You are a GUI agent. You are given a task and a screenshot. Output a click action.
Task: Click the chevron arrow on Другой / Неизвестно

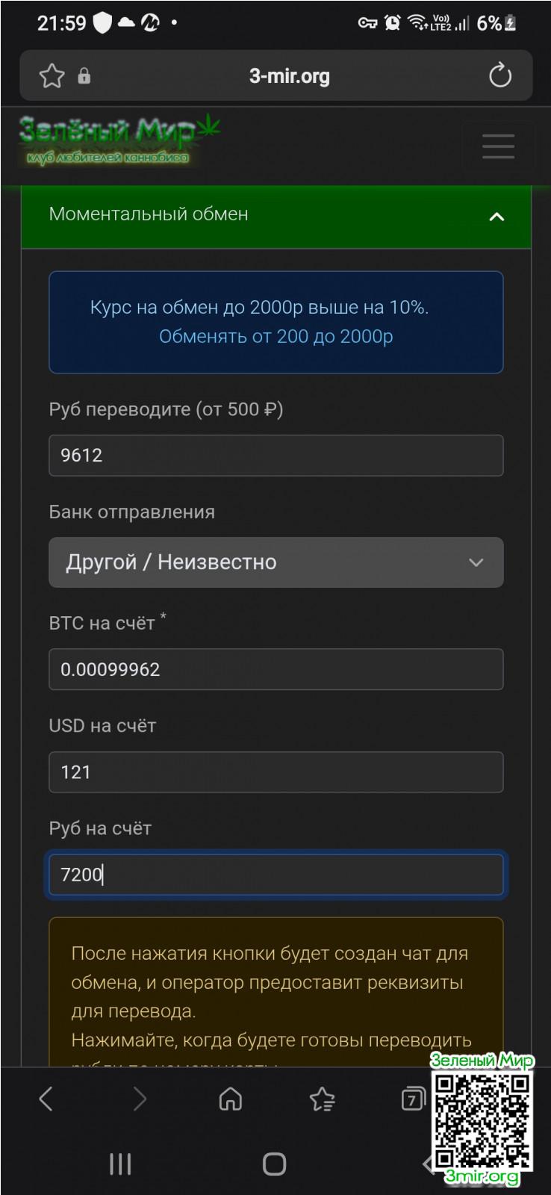click(476, 562)
